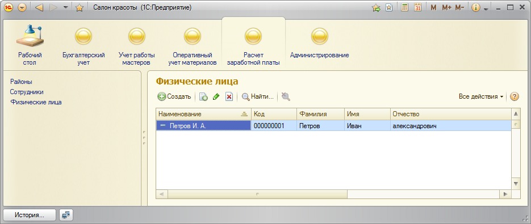Add to favorites star with arrow icon
The image size is (531, 224).
[x=376, y=7]
